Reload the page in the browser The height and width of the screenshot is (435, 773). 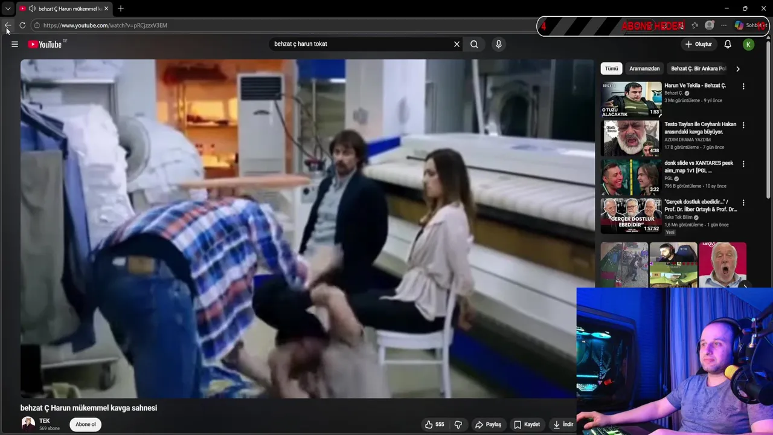pyautogui.click(x=22, y=25)
